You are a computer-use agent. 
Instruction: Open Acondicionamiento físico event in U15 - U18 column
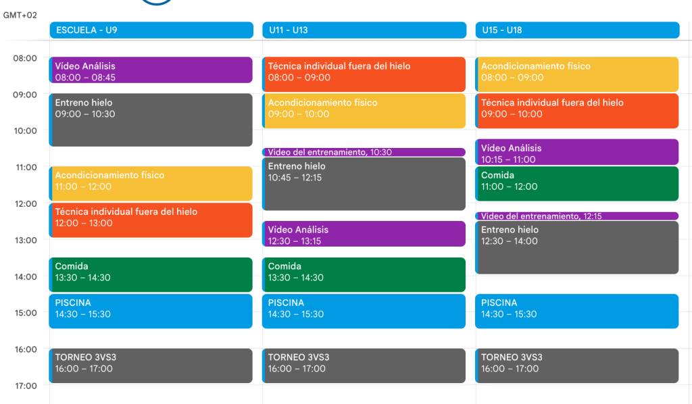coord(576,74)
